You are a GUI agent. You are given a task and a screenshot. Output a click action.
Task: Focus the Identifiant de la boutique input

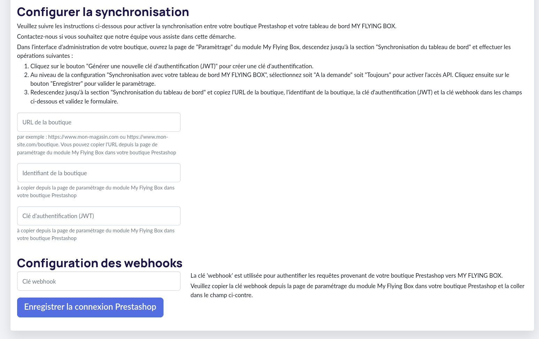click(x=99, y=173)
